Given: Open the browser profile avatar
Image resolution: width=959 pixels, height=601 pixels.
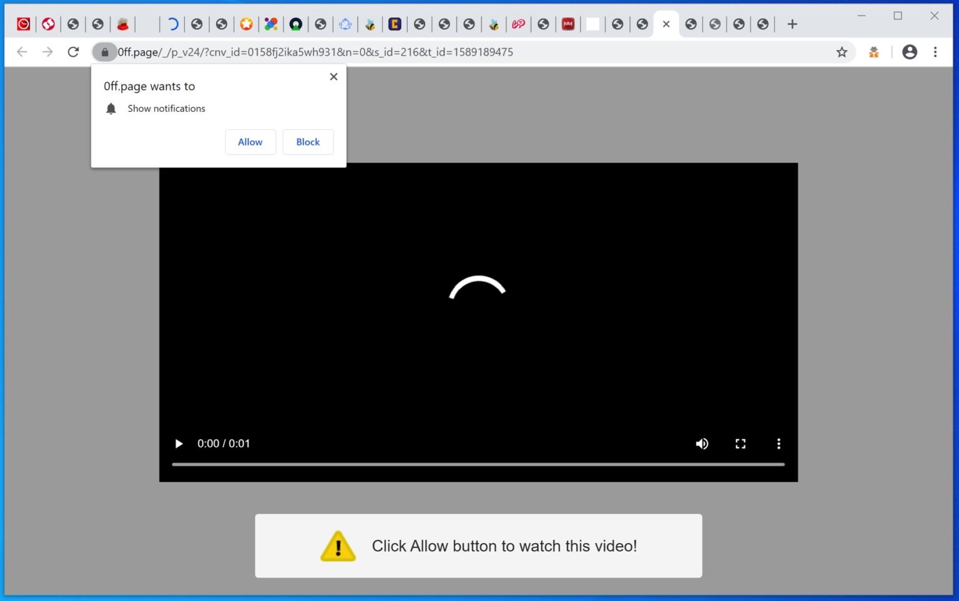Looking at the screenshot, I should (x=909, y=52).
